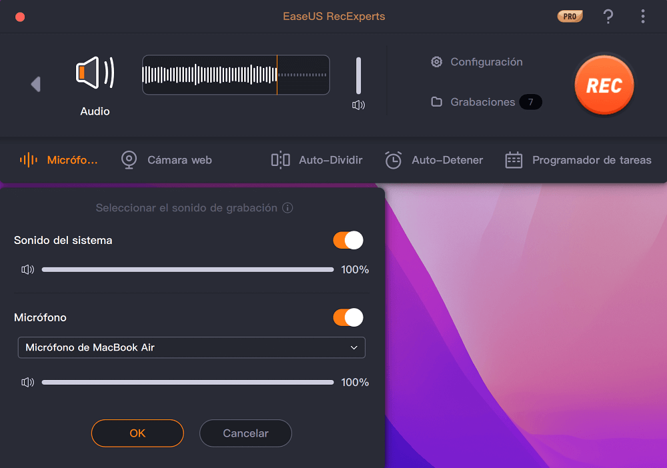Select the Audio speaker mode icon

(x=95, y=73)
